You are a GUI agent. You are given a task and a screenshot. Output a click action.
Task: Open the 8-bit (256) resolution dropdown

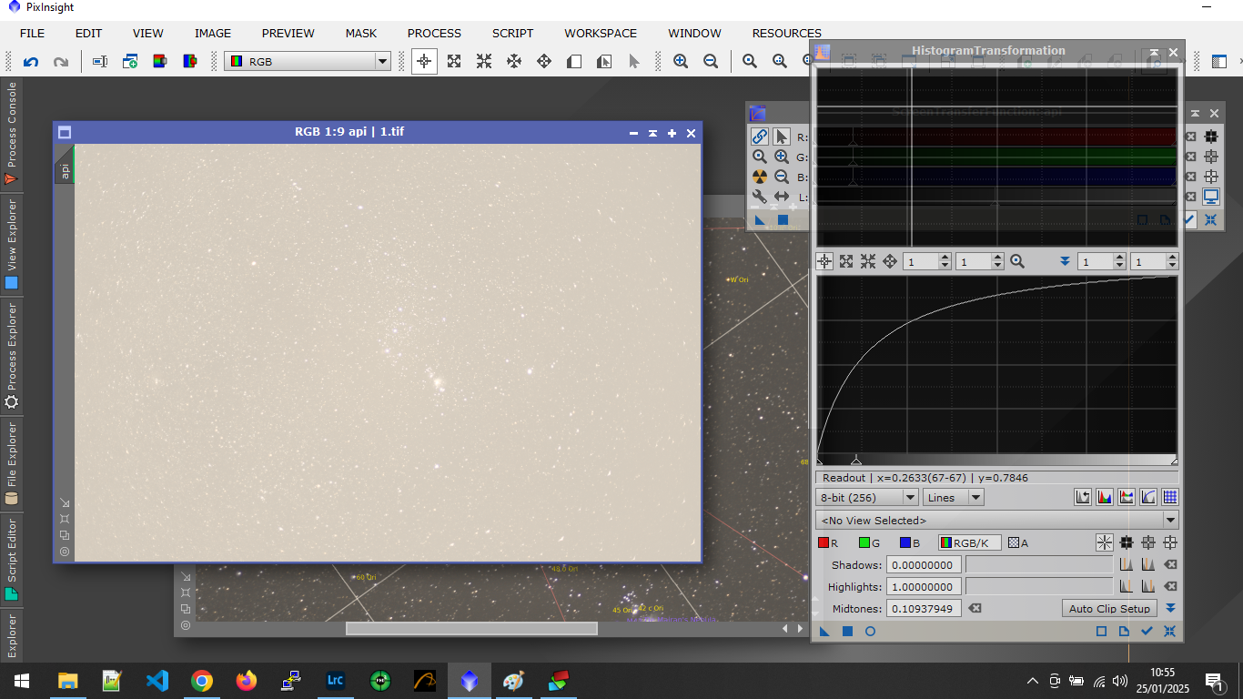(867, 497)
